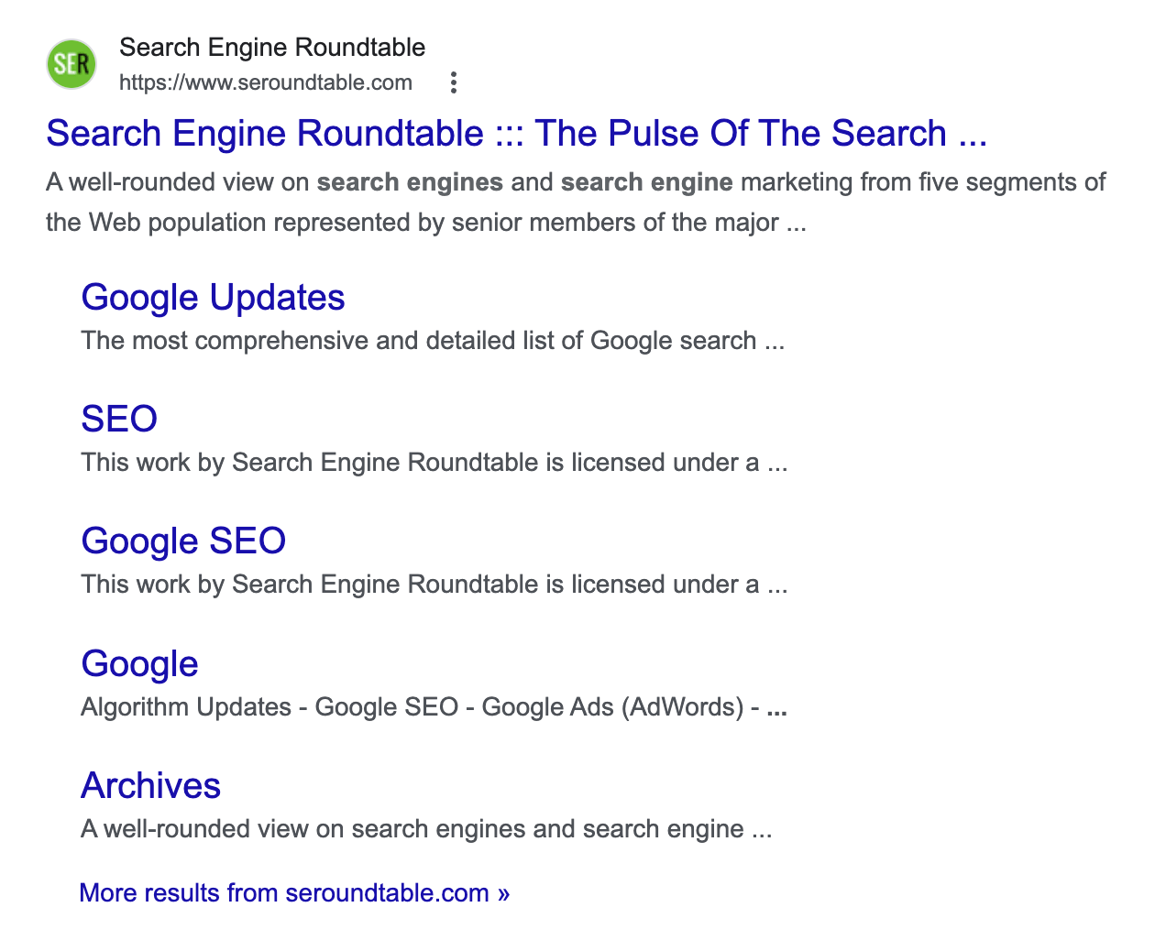Open the Google SEO sitelink
1166x940 pixels.
coord(183,541)
